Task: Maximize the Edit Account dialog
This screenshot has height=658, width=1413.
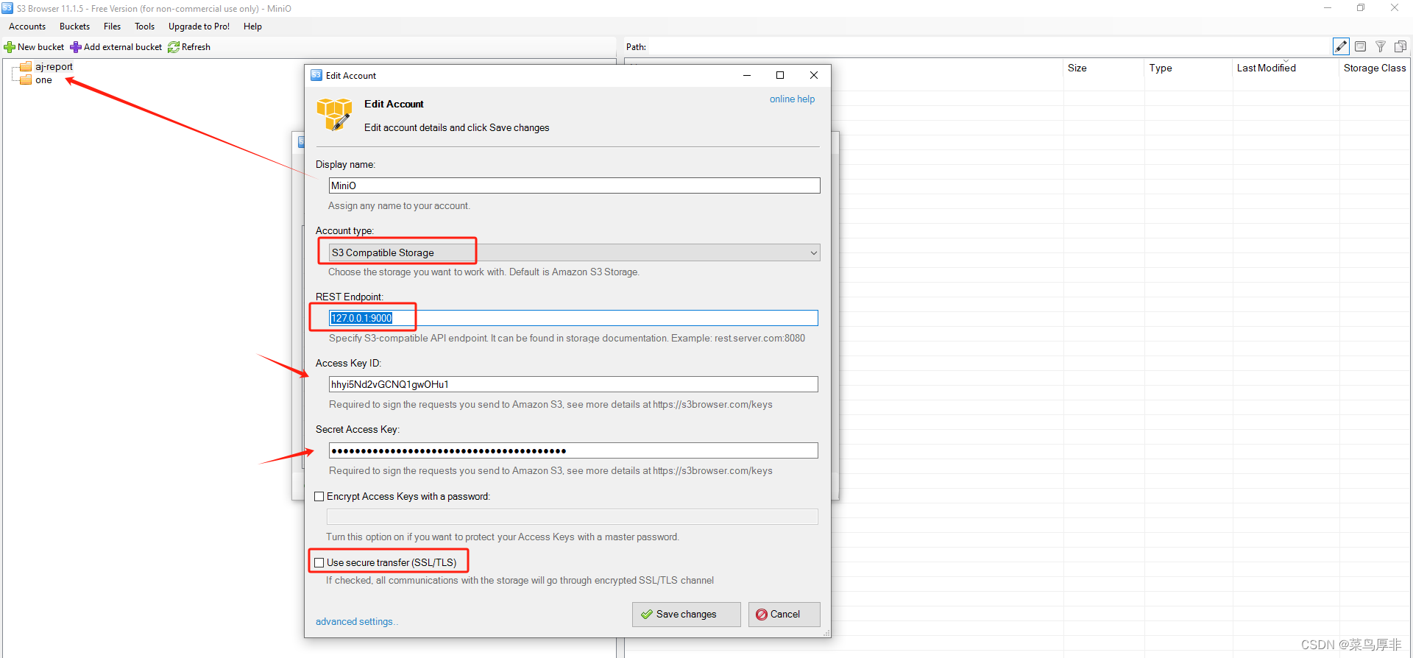Action: (780, 75)
